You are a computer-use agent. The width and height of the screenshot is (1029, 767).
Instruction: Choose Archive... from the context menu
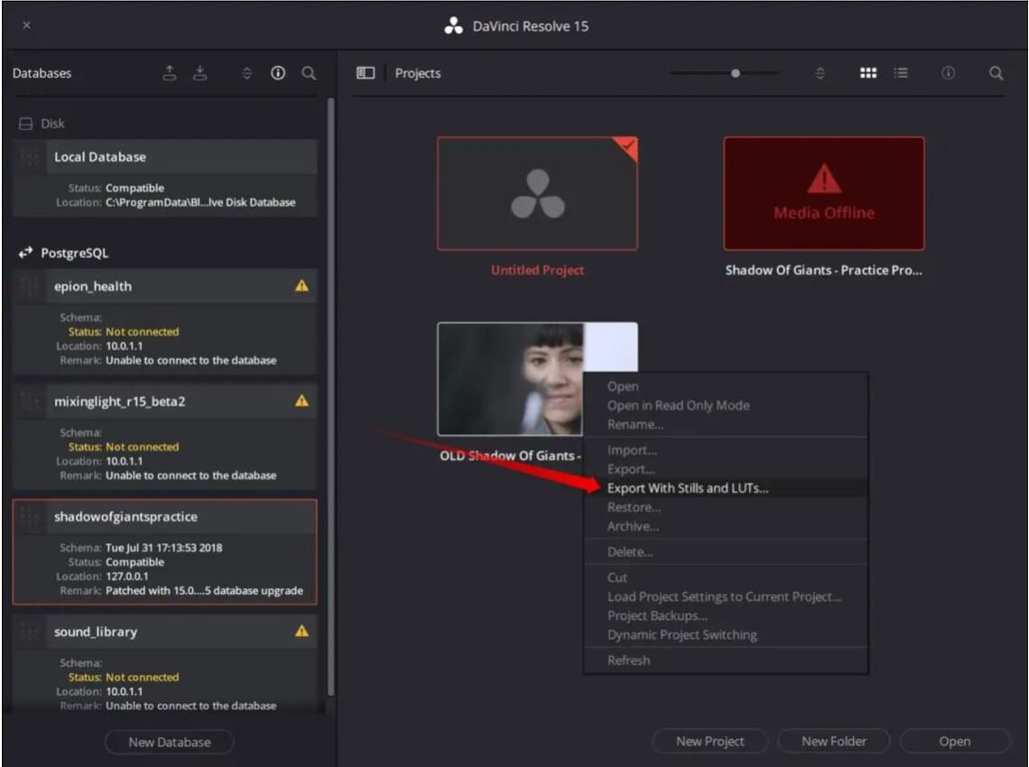(x=726, y=526)
